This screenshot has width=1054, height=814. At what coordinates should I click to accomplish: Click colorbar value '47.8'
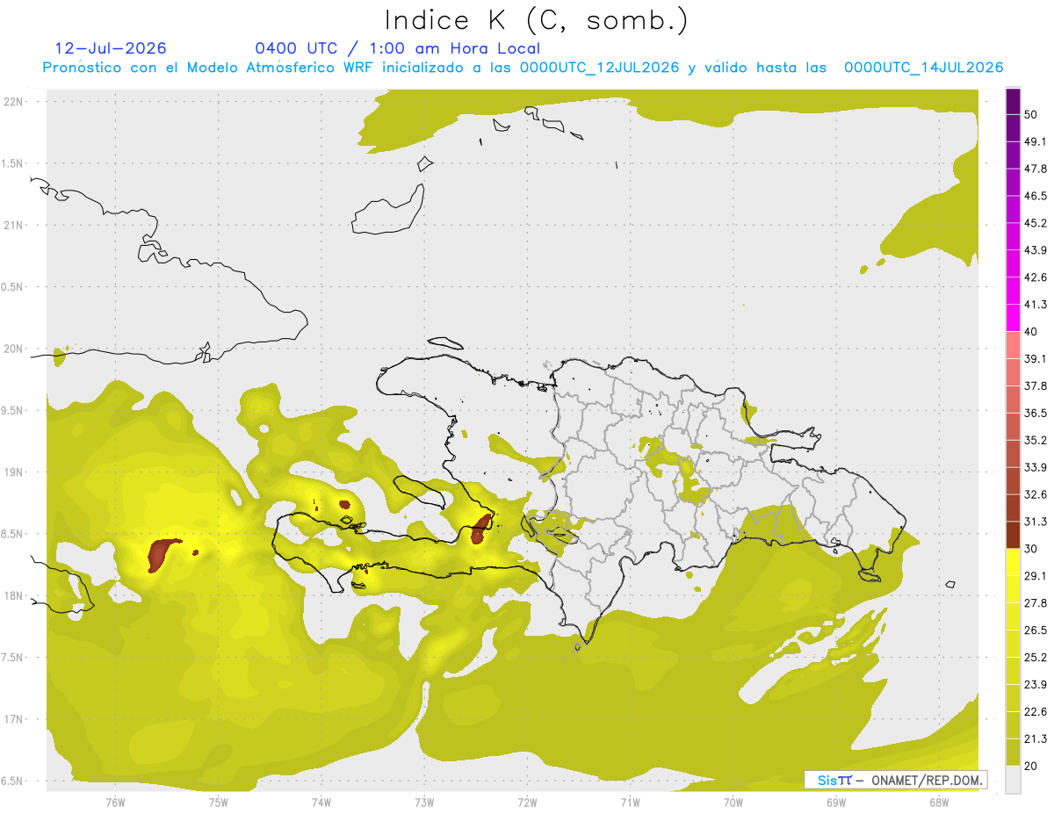pos(1036,169)
